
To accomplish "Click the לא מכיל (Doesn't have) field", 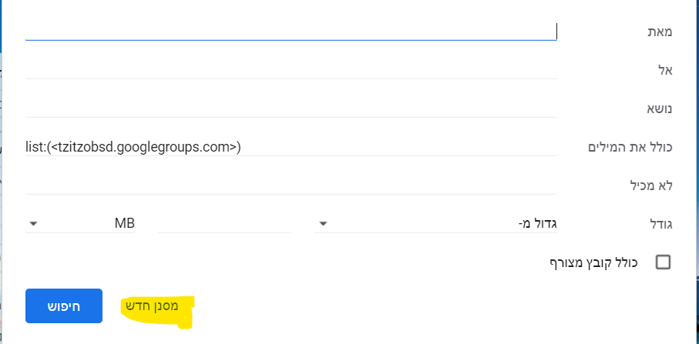I will click(291, 185).
